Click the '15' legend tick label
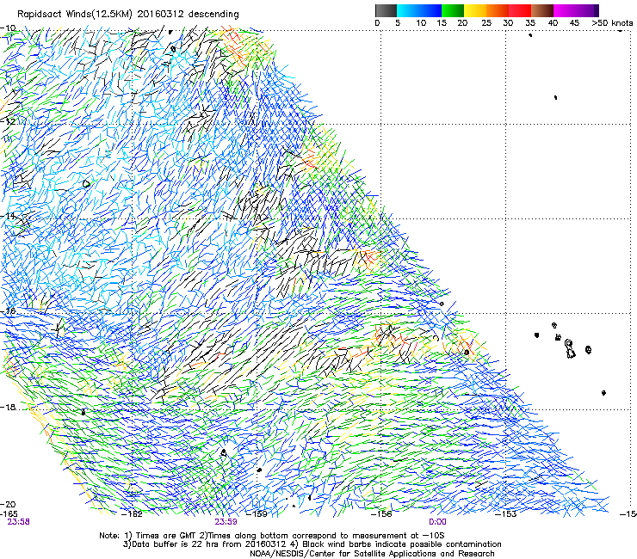The height and width of the screenshot is (559, 637). [442, 23]
